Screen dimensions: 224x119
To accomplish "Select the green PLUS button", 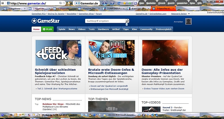I will (48, 29).
